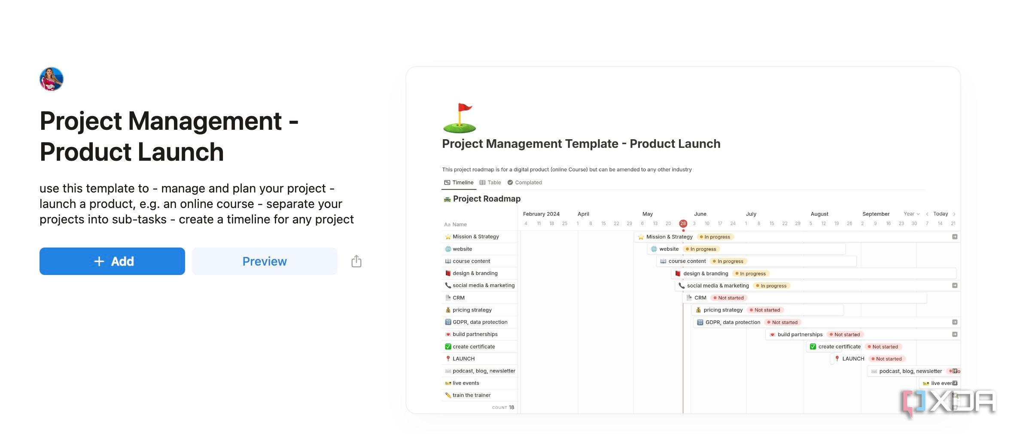
Task: Click the green checkmark icon beside create certificate in Name column
Action: point(448,346)
